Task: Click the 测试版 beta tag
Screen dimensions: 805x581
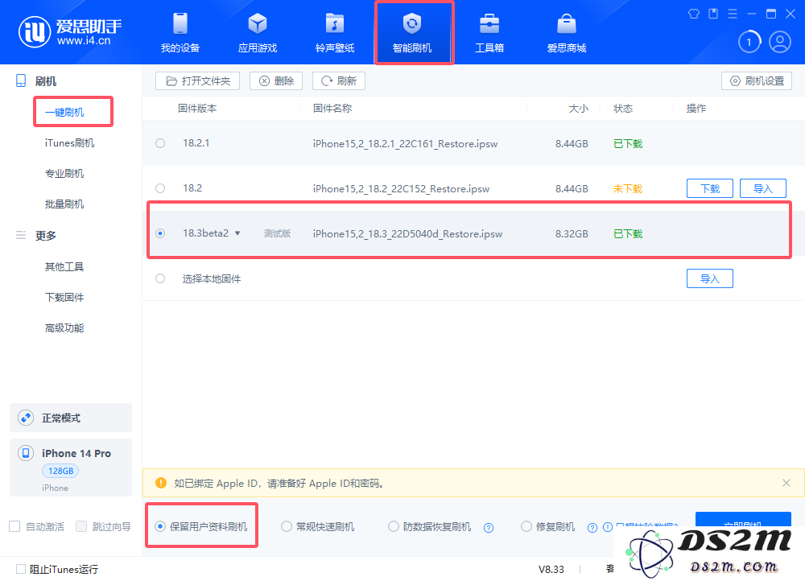Action: point(277,233)
